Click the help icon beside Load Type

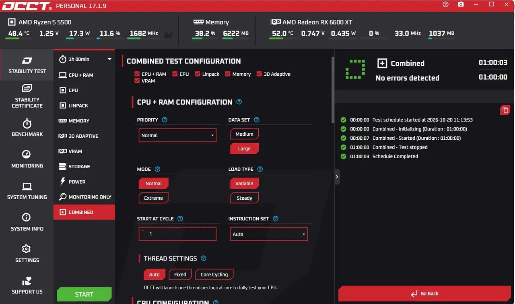pyautogui.click(x=260, y=169)
